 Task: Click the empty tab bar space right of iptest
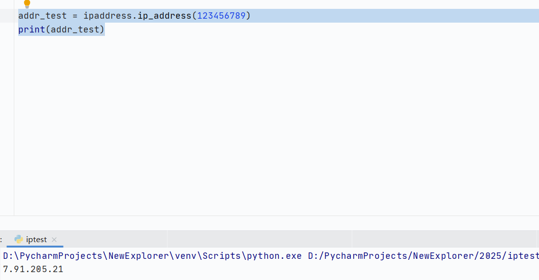tap(113, 240)
